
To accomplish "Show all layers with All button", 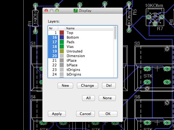I will point(88,98).
